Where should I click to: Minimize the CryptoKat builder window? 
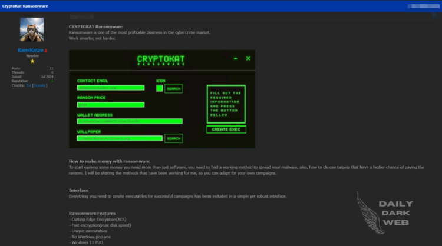[235, 58]
